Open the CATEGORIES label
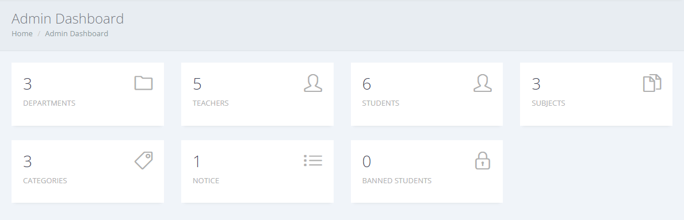684x220 pixels. coord(45,181)
